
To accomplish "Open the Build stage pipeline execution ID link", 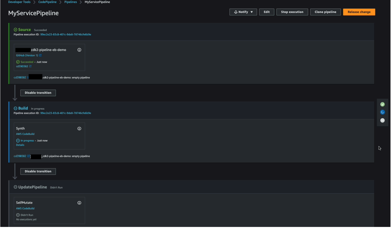I will pos(66,113).
